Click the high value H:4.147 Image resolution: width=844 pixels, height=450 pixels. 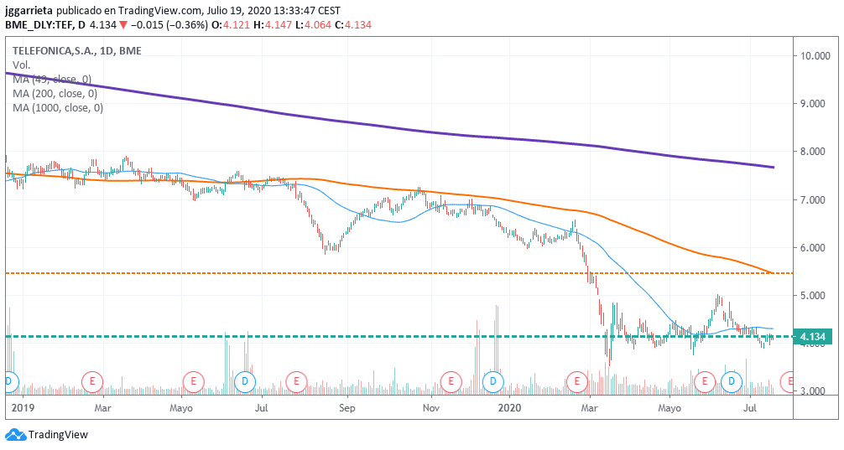(271, 25)
